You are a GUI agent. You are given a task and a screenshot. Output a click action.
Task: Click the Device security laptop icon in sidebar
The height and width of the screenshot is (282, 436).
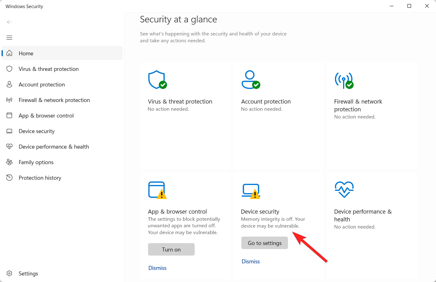click(x=9, y=131)
